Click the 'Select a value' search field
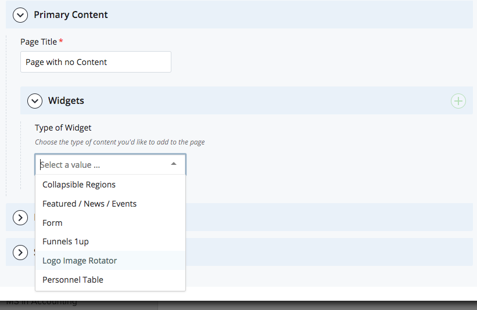The width and height of the screenshot is (477, 310). point(102,165)
